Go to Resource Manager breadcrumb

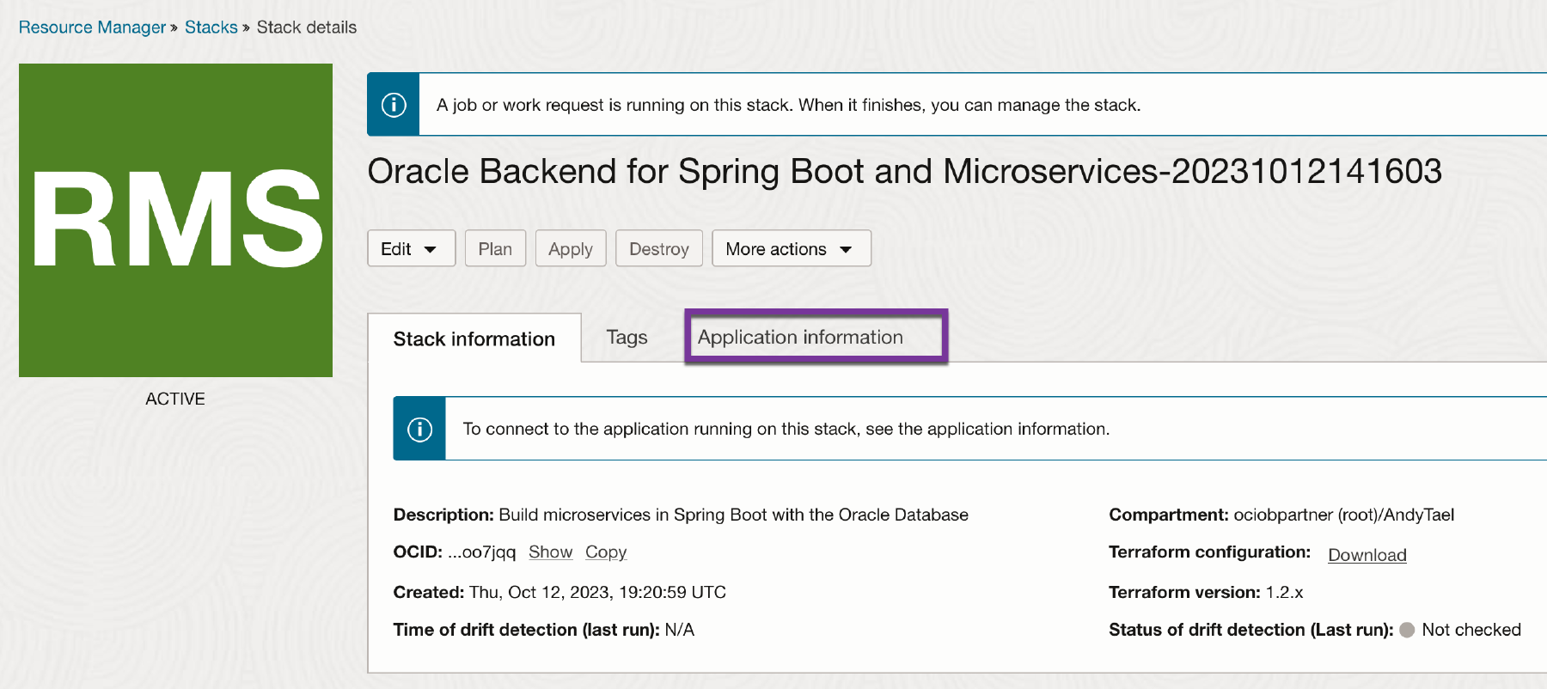click(x=92, y=27)
